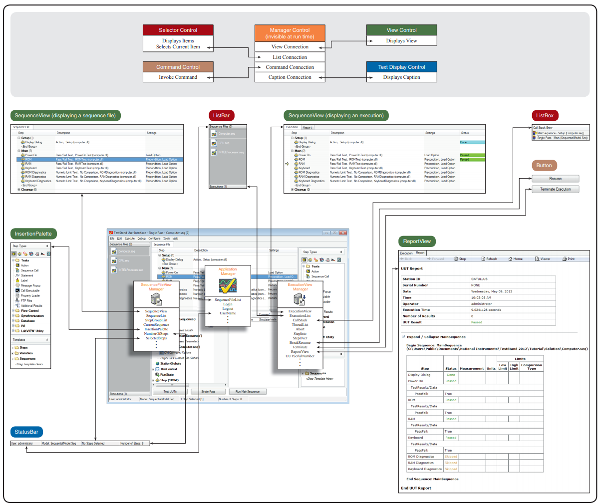Click the SequenceFileView Manager computer icon
600x504 pixels.
pos(156,299)
